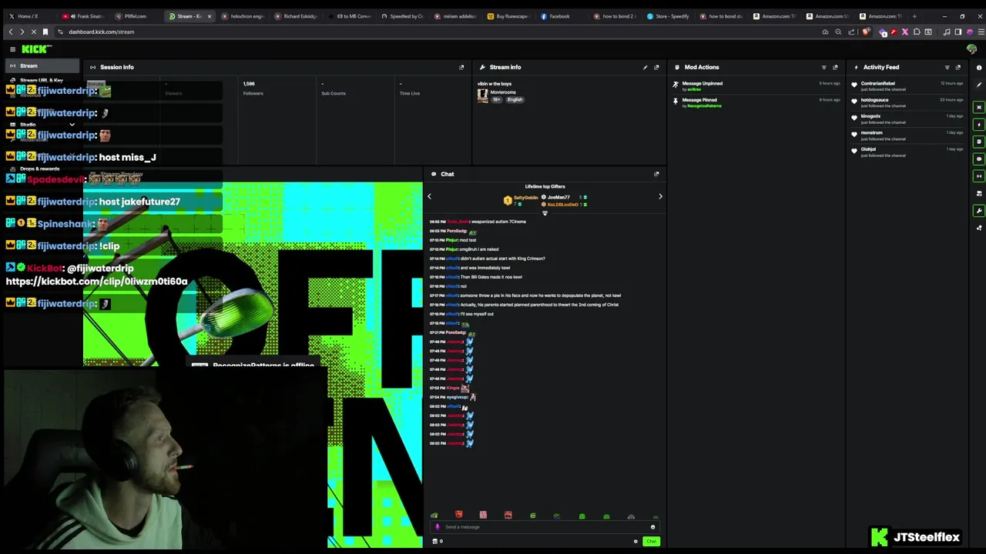
Task: Go back in browser history
Action: pos(10,32)
